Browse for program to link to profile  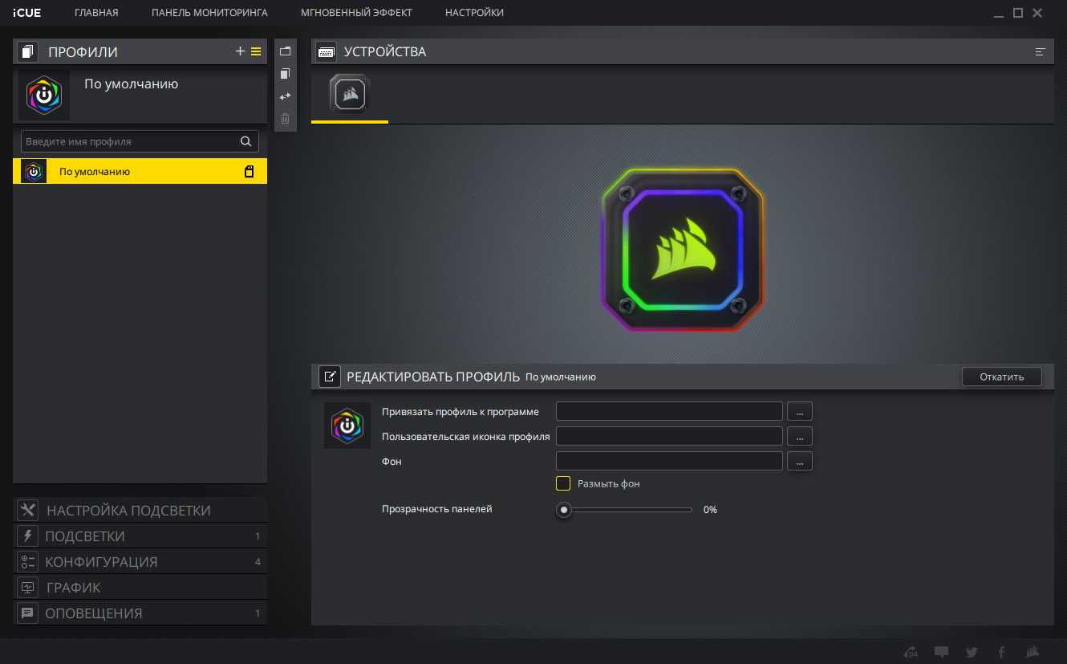pyautogui.click(x=800, y=411)
